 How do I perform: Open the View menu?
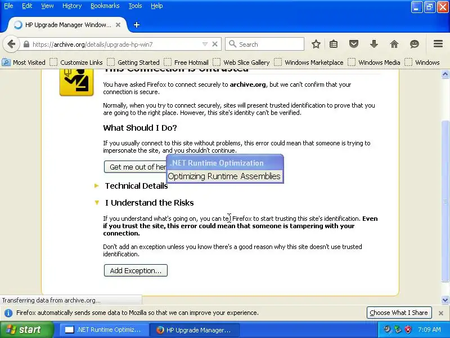pos(47,6)
